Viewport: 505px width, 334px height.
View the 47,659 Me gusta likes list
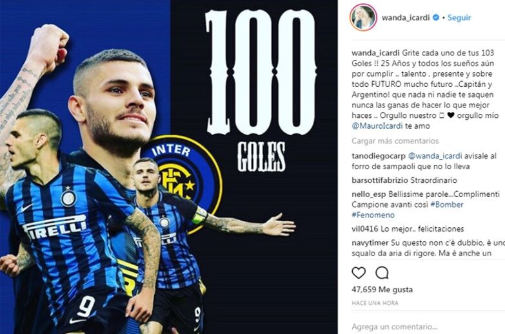[x=382, y=290]
